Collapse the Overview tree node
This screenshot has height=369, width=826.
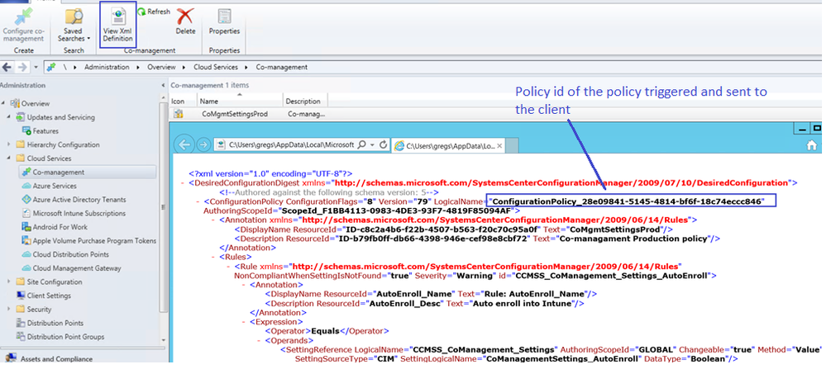4,103
